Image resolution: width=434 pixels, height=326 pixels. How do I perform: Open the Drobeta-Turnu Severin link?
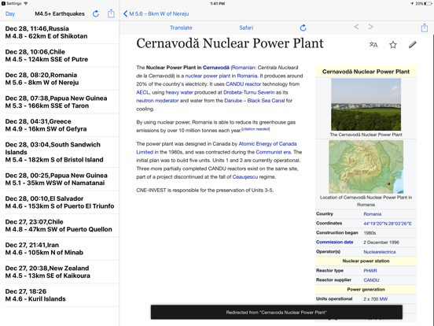(248, 92)
